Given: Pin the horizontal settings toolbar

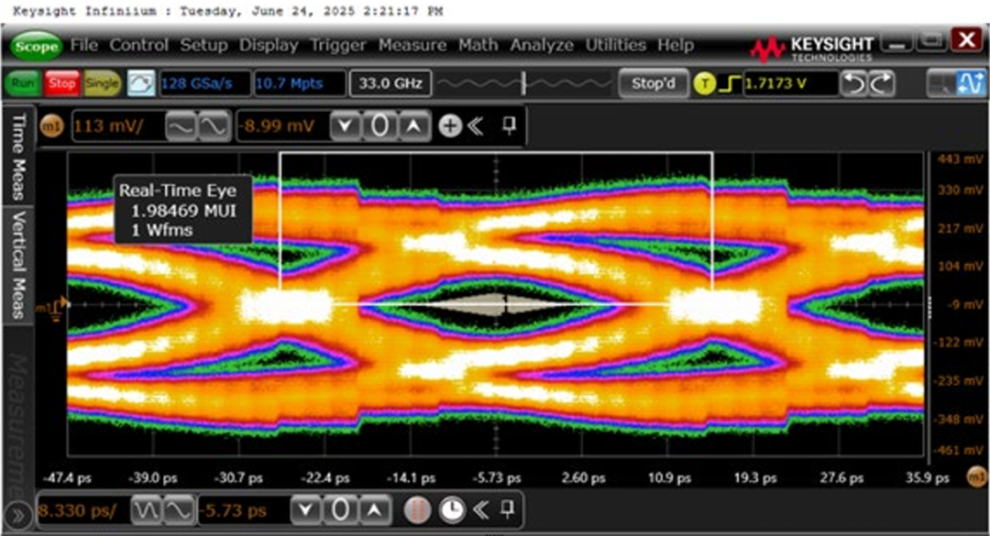Looking at the screenshot, I should click(x=507, y=509).
